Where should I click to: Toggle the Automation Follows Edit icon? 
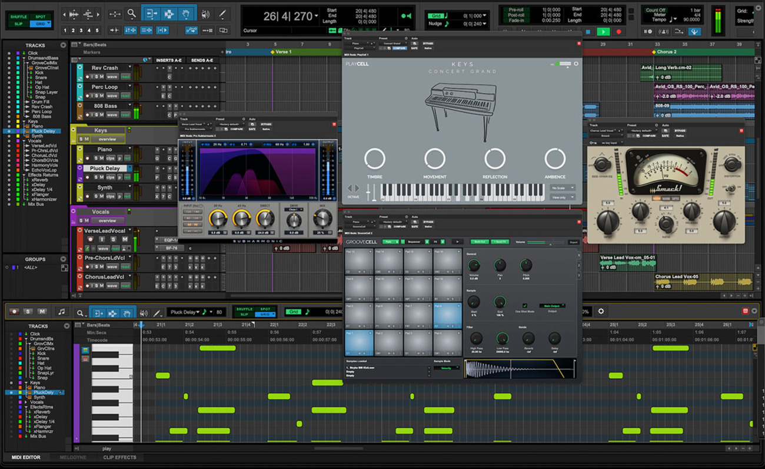(191, 30)
